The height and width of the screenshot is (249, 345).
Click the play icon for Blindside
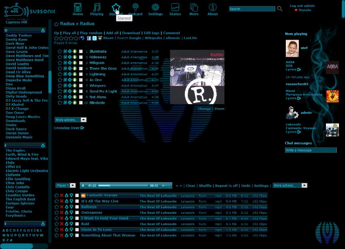[65, 102]
